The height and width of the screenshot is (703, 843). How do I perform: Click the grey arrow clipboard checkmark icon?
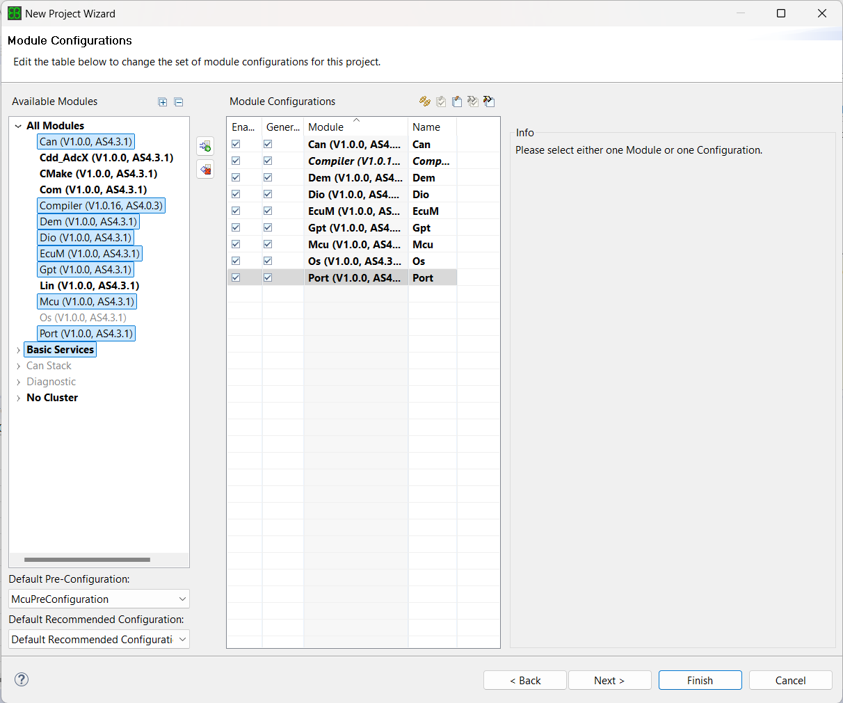coord(473,102)
